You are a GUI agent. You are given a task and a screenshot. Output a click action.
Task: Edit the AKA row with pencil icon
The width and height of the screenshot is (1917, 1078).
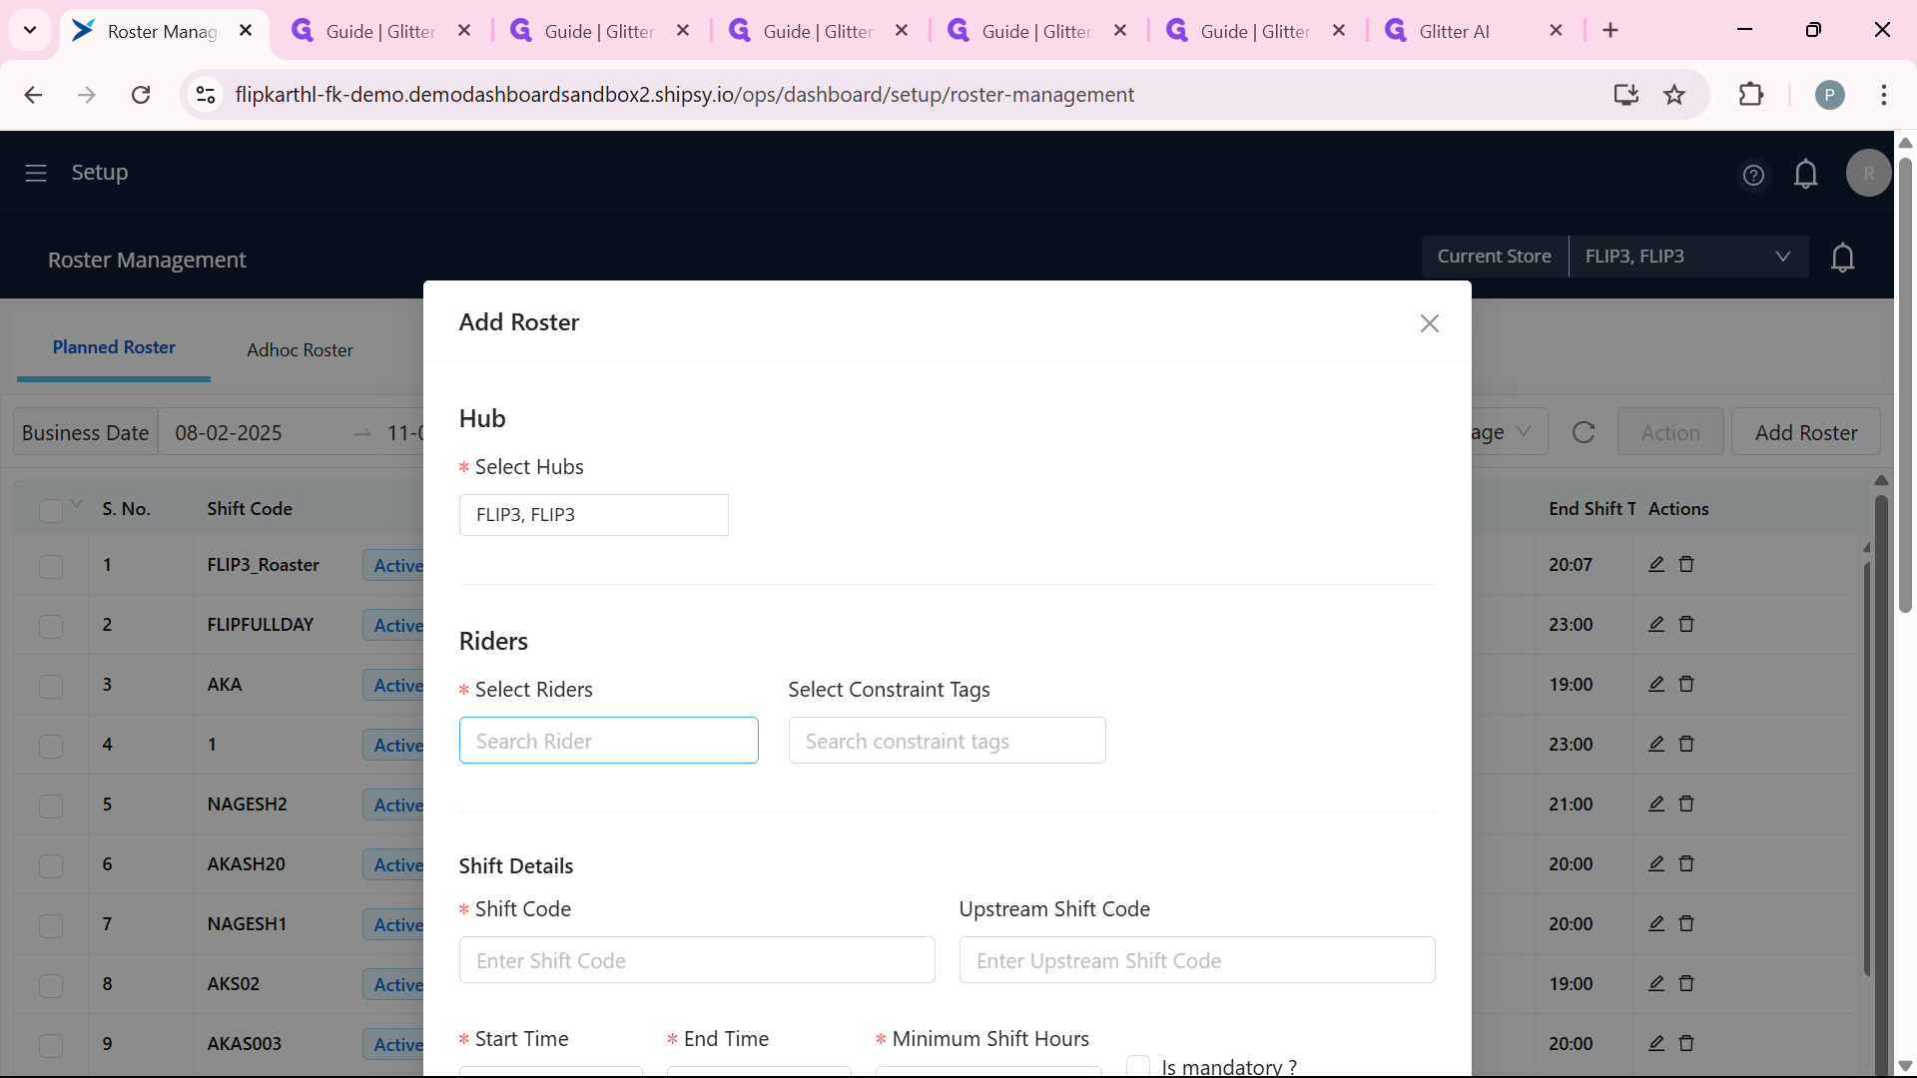[1656, 684]
